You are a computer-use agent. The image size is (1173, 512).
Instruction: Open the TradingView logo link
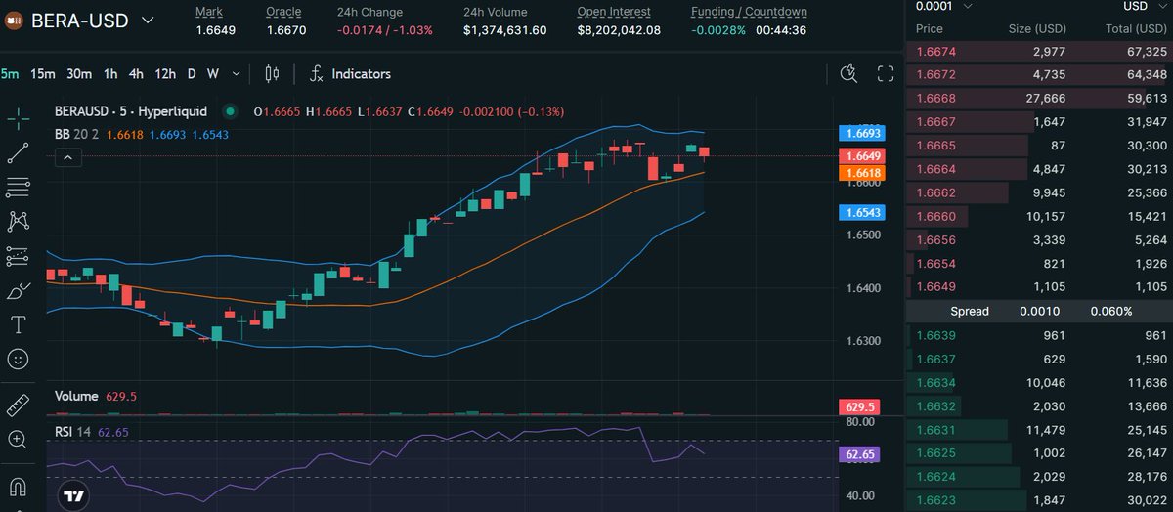point(73,495)
